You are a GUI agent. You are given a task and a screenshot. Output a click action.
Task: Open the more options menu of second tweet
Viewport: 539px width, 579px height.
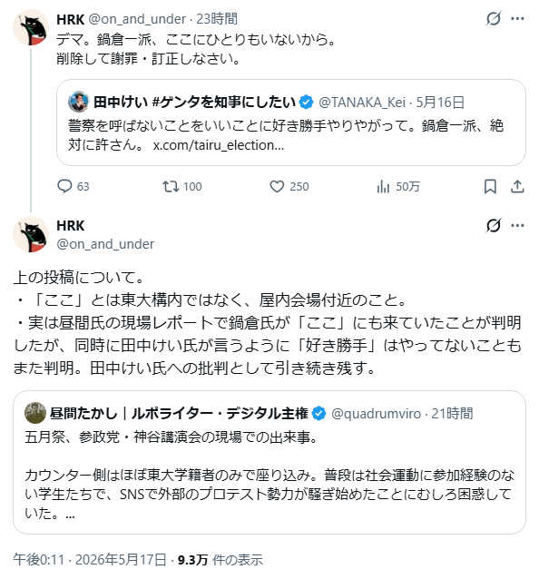pyautogui.click(x=517, y=225)
